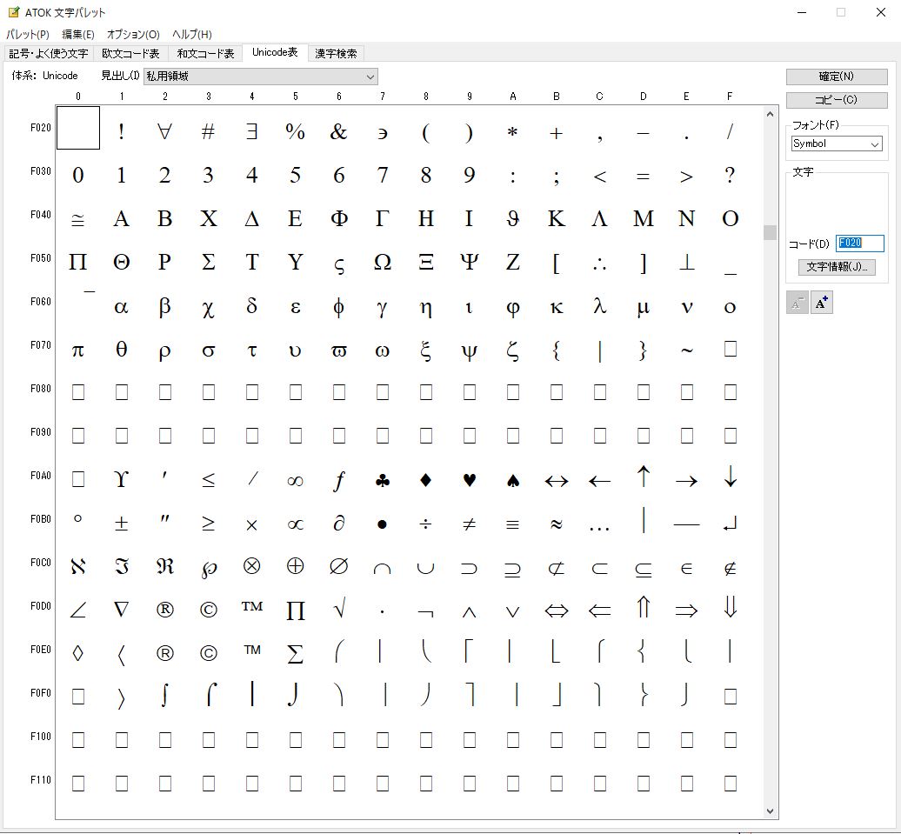Choose the element-of symbol
901x834 pixels.
(x=686, y=569)
